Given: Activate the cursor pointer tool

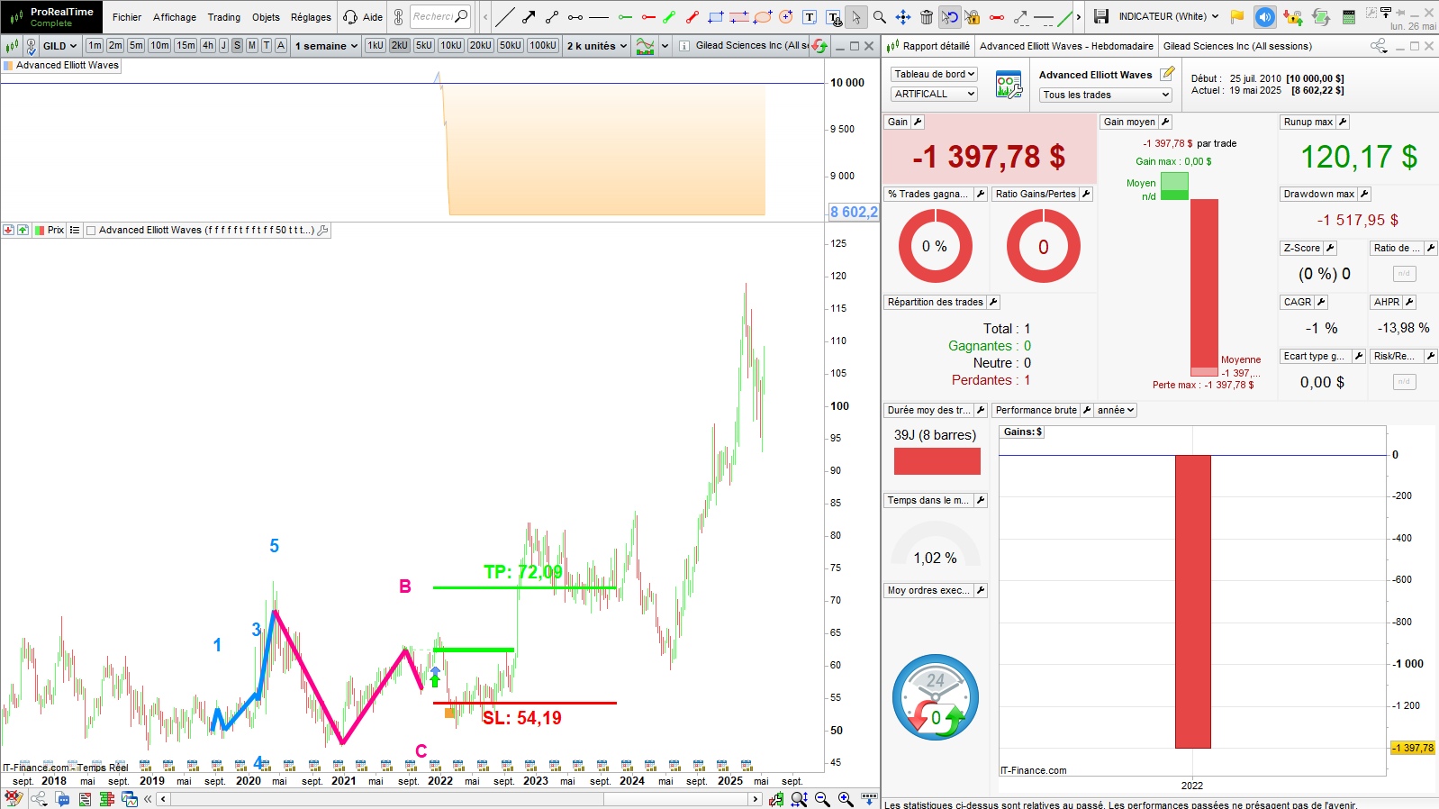Looking at the screenshot, I should point(856,16).
